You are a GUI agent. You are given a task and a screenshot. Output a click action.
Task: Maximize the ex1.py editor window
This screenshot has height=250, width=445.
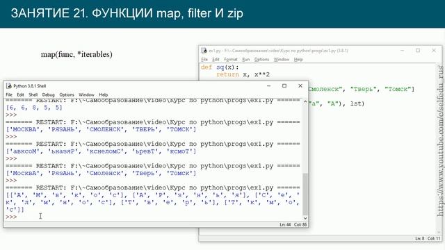click(x=418, y=51)
